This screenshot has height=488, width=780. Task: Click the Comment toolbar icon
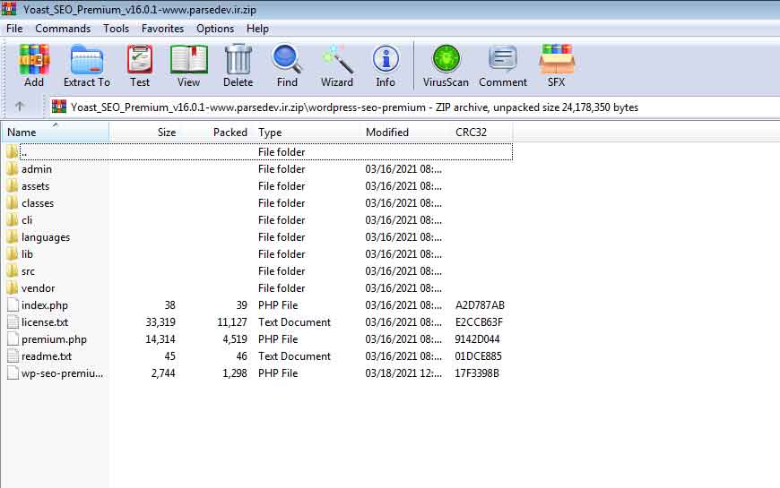[502, 60]
